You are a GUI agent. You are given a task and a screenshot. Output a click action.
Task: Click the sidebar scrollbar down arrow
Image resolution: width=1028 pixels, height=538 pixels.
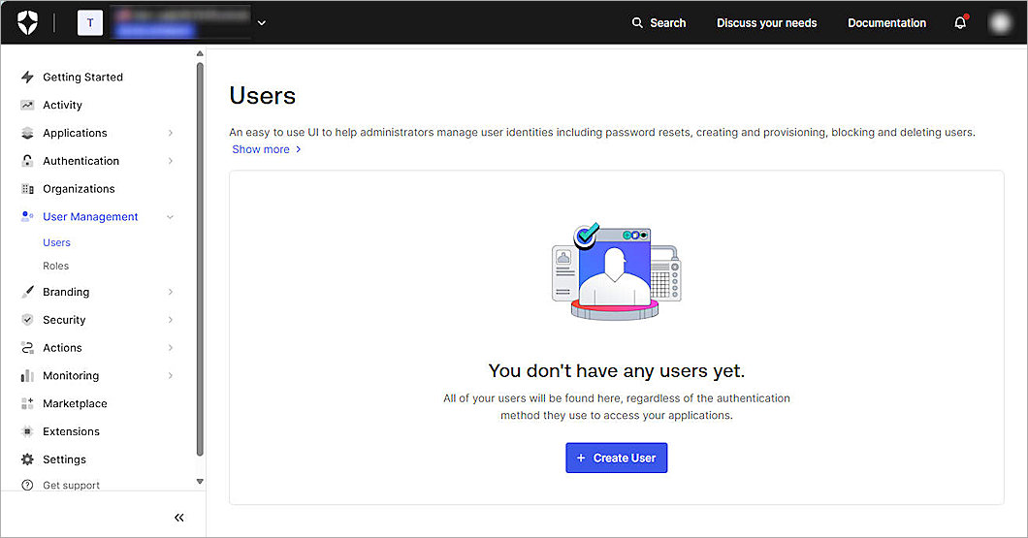click(200, 482)
